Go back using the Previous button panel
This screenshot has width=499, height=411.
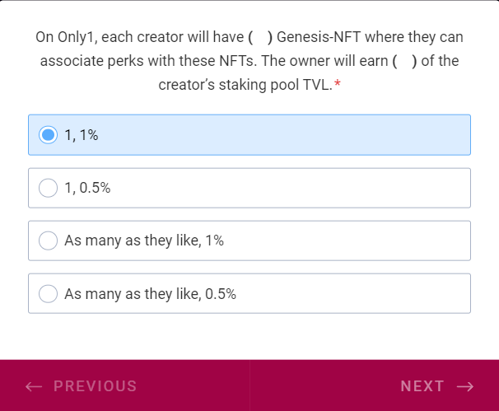124,385
